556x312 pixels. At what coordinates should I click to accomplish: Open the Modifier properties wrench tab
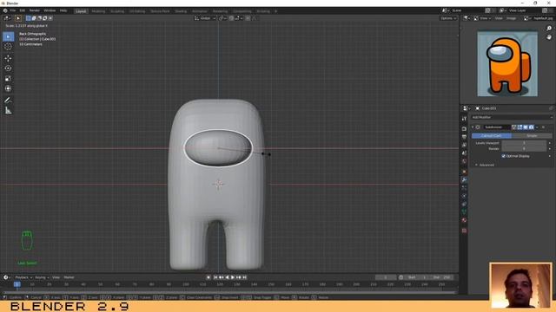click(464, 180)
